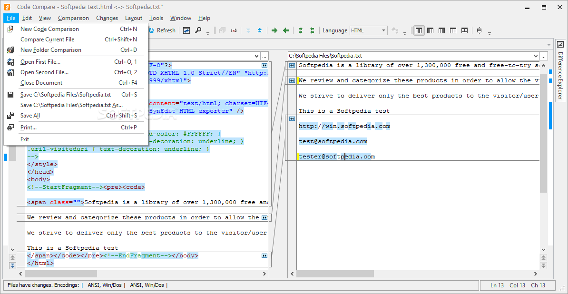Click the left pane horizontal scrollbar thumb

tap(60, 274)
